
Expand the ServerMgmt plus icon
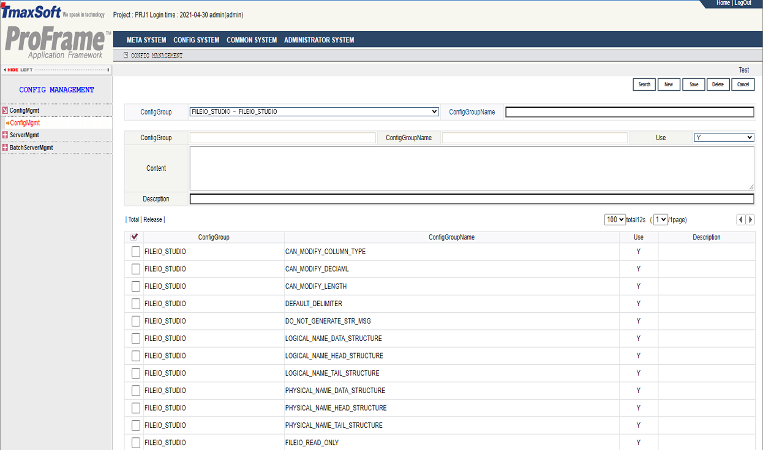pos(5,135)
